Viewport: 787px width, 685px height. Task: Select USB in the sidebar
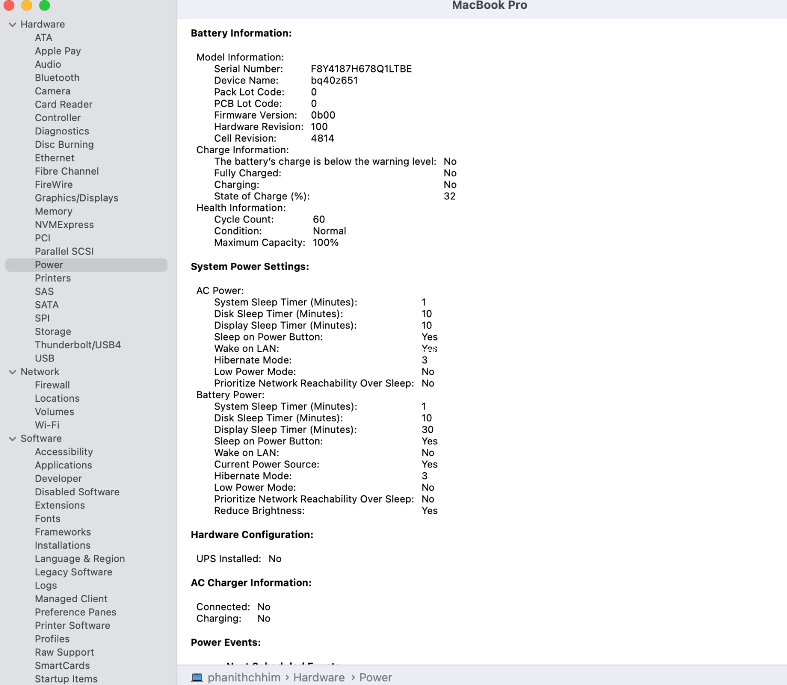[x=45, y=359]
